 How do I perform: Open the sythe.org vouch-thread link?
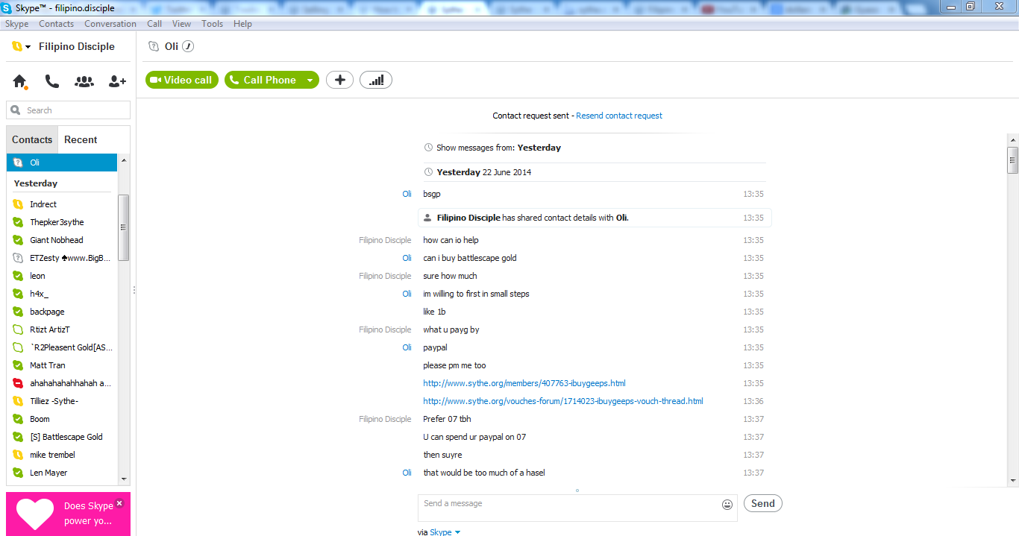pos(563,401)
